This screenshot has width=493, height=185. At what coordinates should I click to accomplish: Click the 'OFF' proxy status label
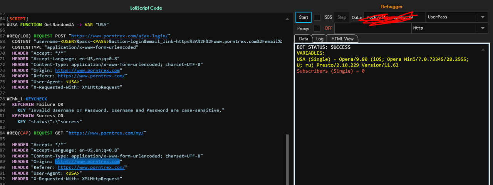328,28
